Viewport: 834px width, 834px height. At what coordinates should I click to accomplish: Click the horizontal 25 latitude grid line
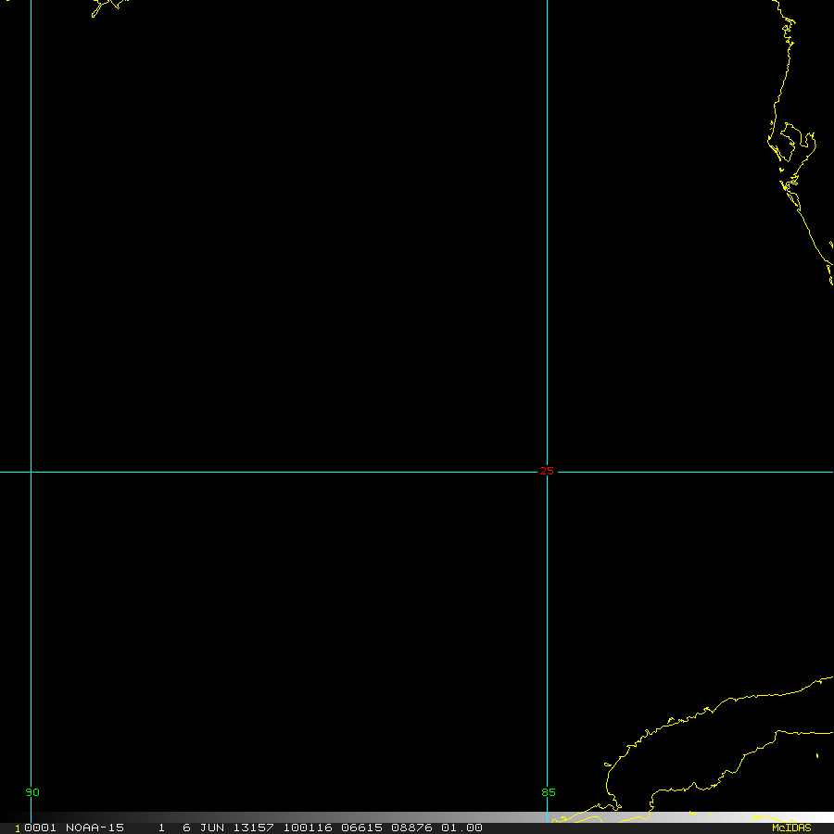tap(278, 472)
